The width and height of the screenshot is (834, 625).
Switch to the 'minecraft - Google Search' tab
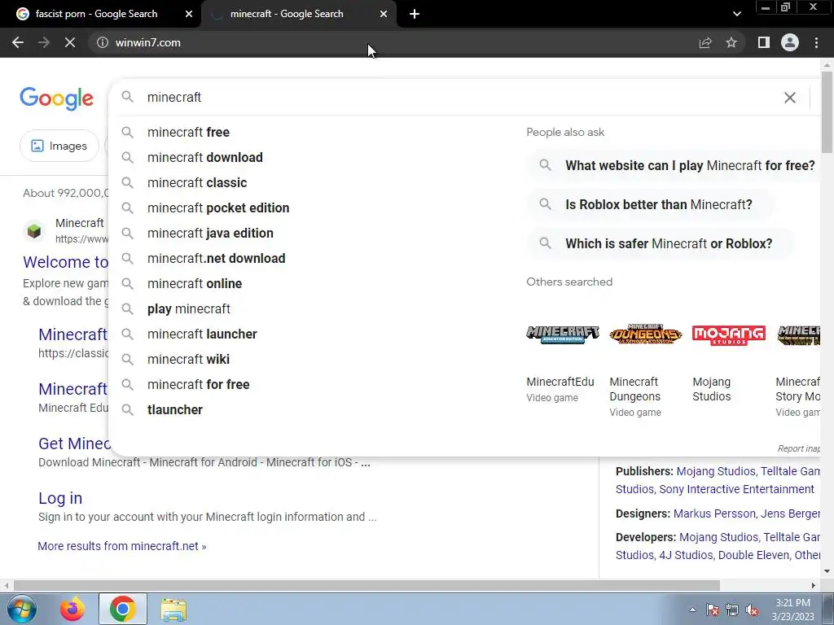pos(287,14)
